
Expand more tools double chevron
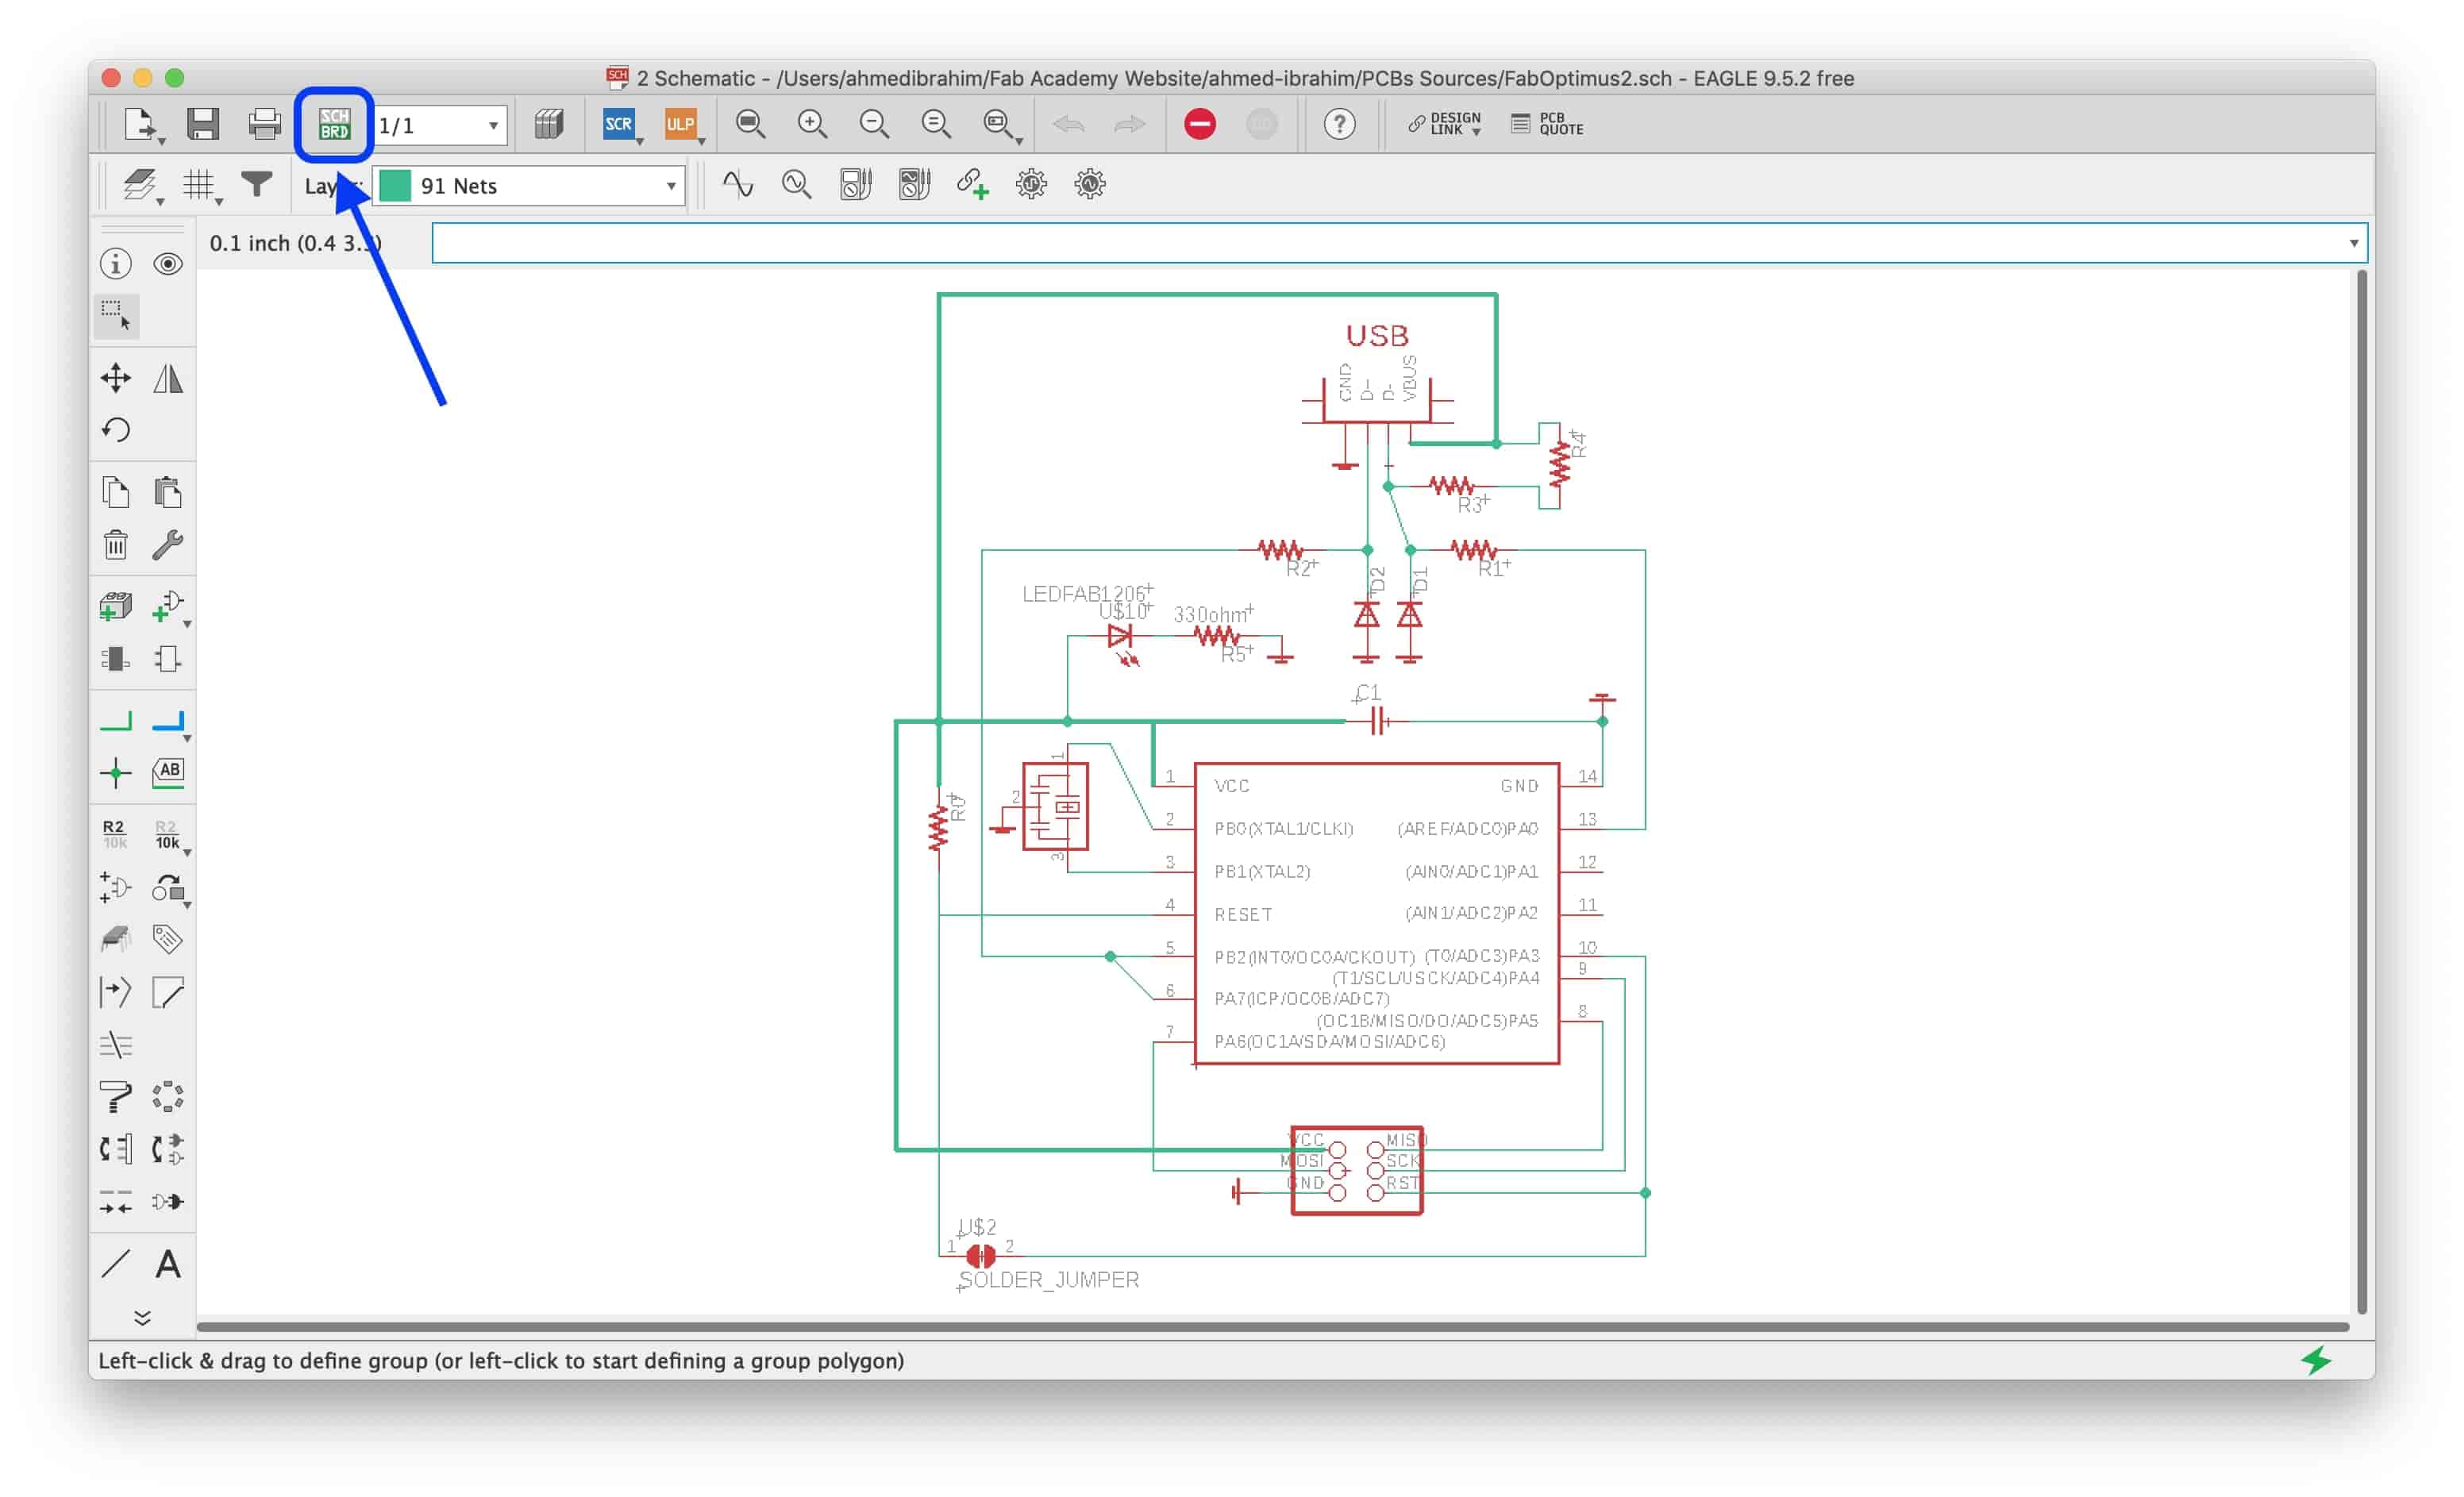pyautogui.click(x=142, y=1318)
